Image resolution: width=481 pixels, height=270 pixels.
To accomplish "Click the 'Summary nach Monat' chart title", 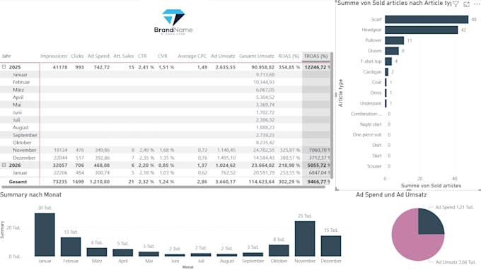I will tap(30, 194).
